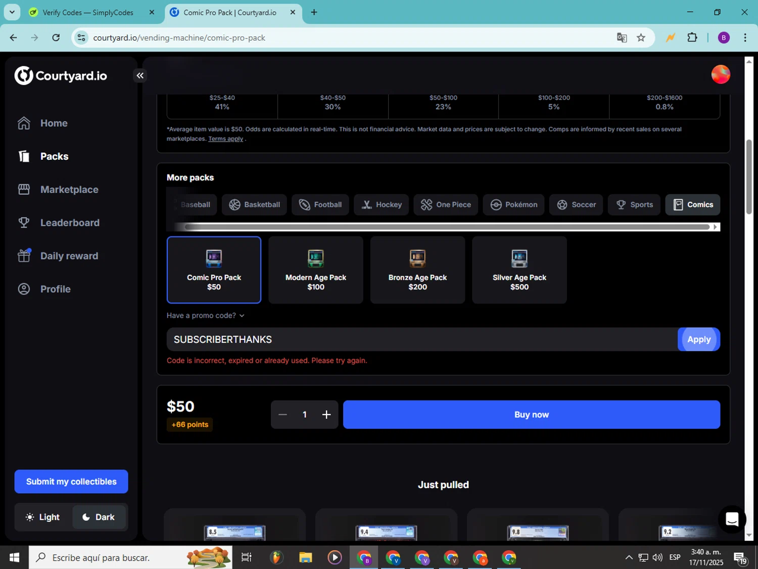Image resolution: width=758 pixels, height=569 pixels.
Task: Click the user avatar in the header
Action: point(721,74)
